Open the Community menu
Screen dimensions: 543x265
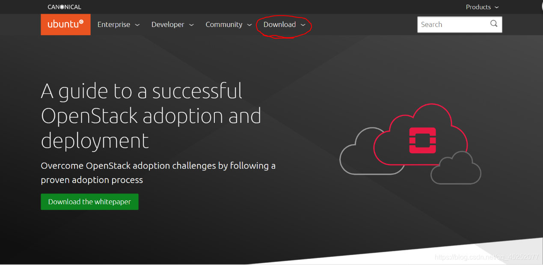228,24
